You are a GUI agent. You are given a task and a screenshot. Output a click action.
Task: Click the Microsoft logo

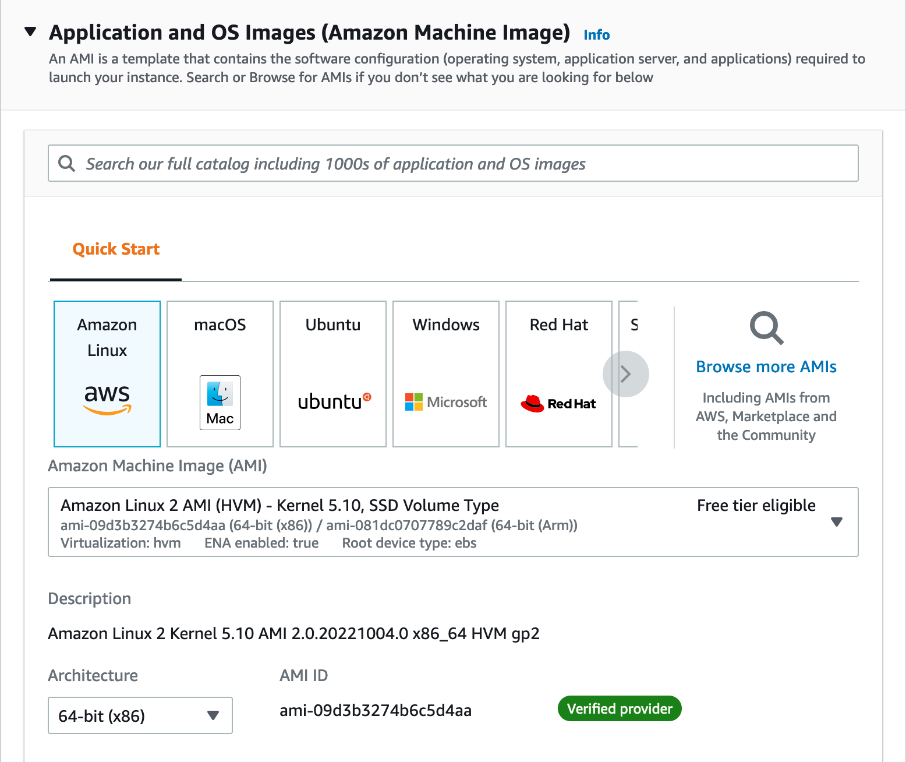[x=446, y=402]
